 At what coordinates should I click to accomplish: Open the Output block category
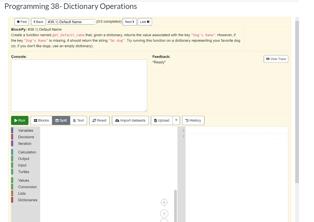26,159
